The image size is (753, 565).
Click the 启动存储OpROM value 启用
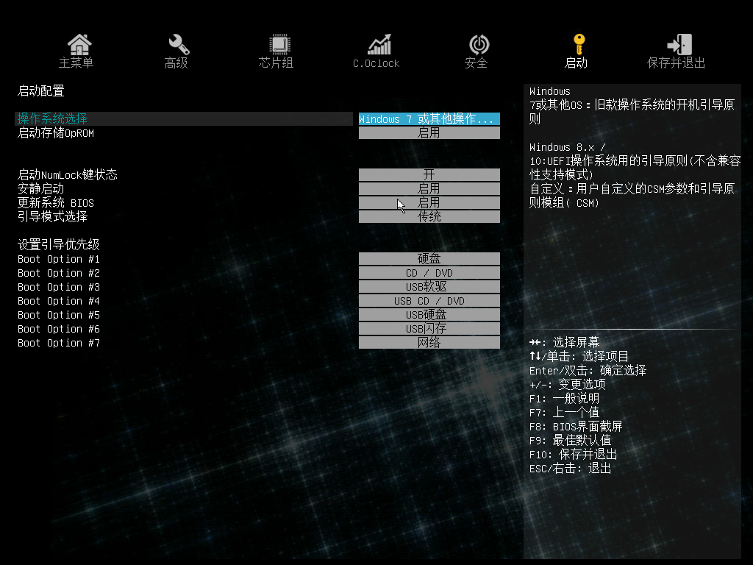tap(429, 133)
